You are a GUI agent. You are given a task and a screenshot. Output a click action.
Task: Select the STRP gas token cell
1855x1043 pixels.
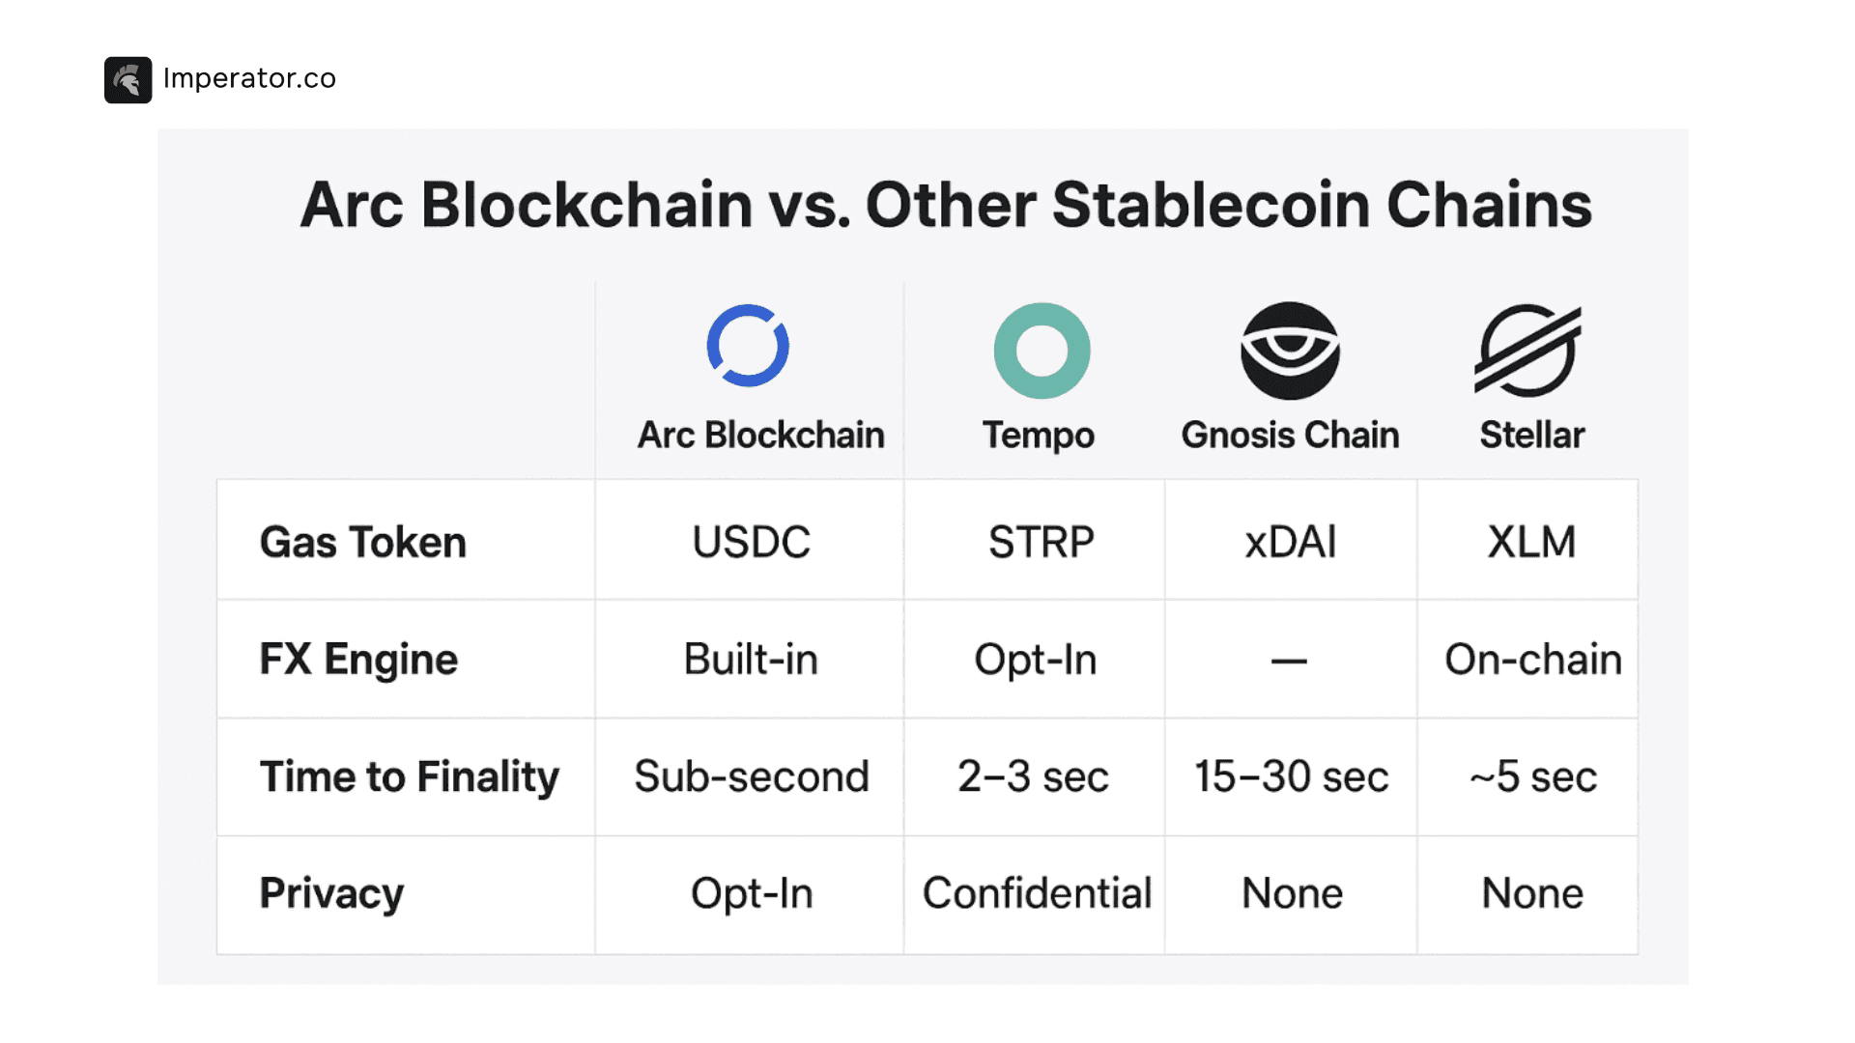coord(1041,542)
